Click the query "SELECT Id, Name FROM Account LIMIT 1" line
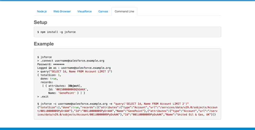This screenshot has width=255, height=130. click(75, 71)
